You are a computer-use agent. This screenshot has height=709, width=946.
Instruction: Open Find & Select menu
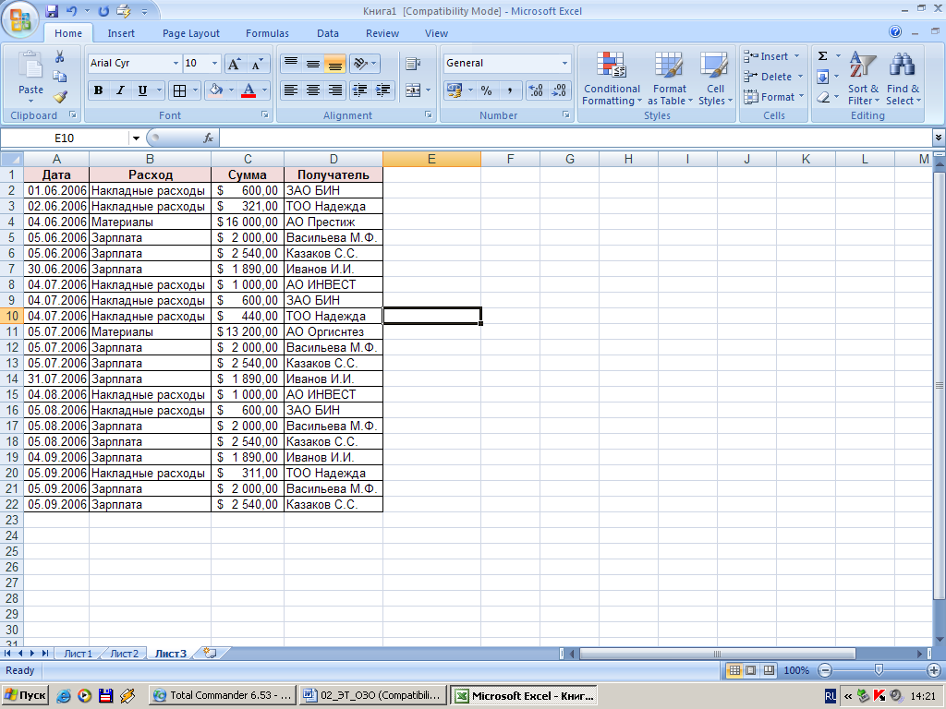(904, 78)
